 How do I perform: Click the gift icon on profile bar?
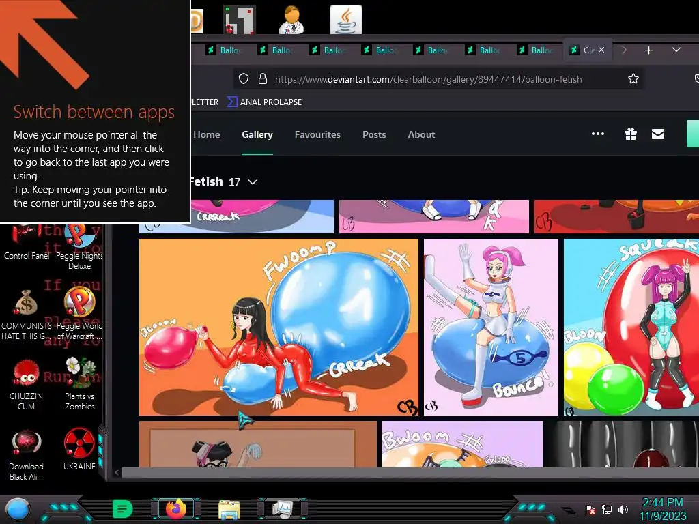click(x=630, y=134)
